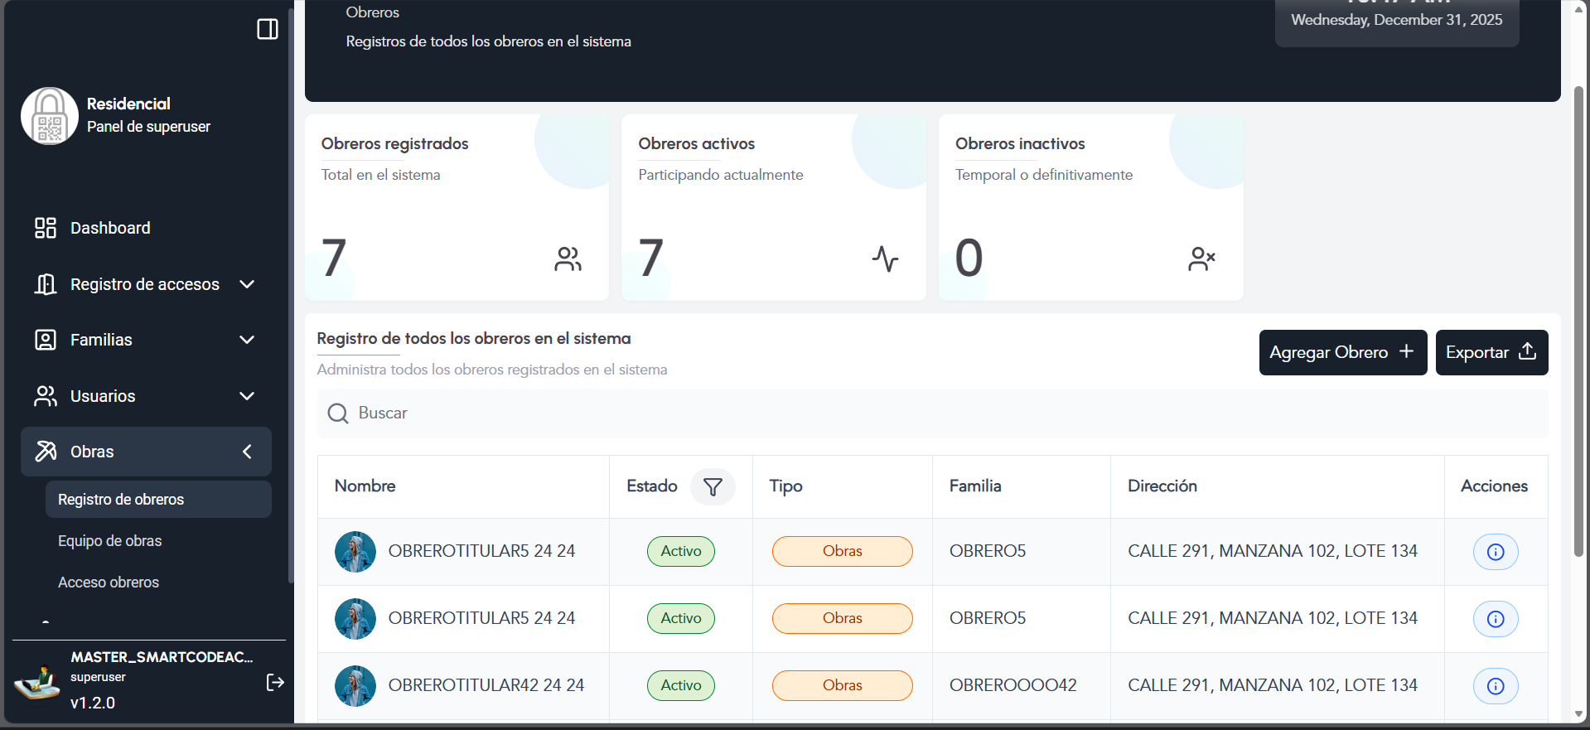Toggle the sidebar collapse panel icon

coord(267,29)
